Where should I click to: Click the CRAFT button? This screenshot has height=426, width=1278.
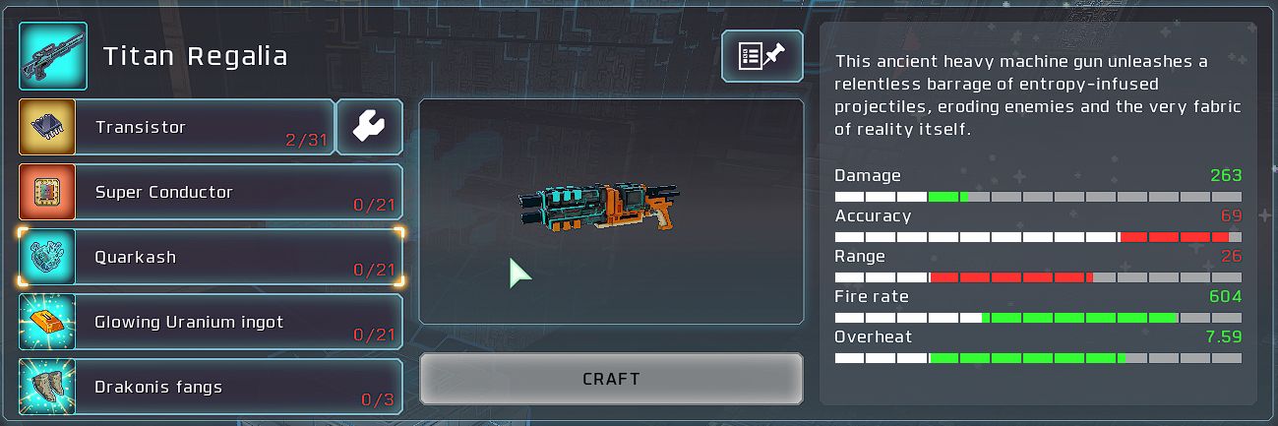(611, 379)
